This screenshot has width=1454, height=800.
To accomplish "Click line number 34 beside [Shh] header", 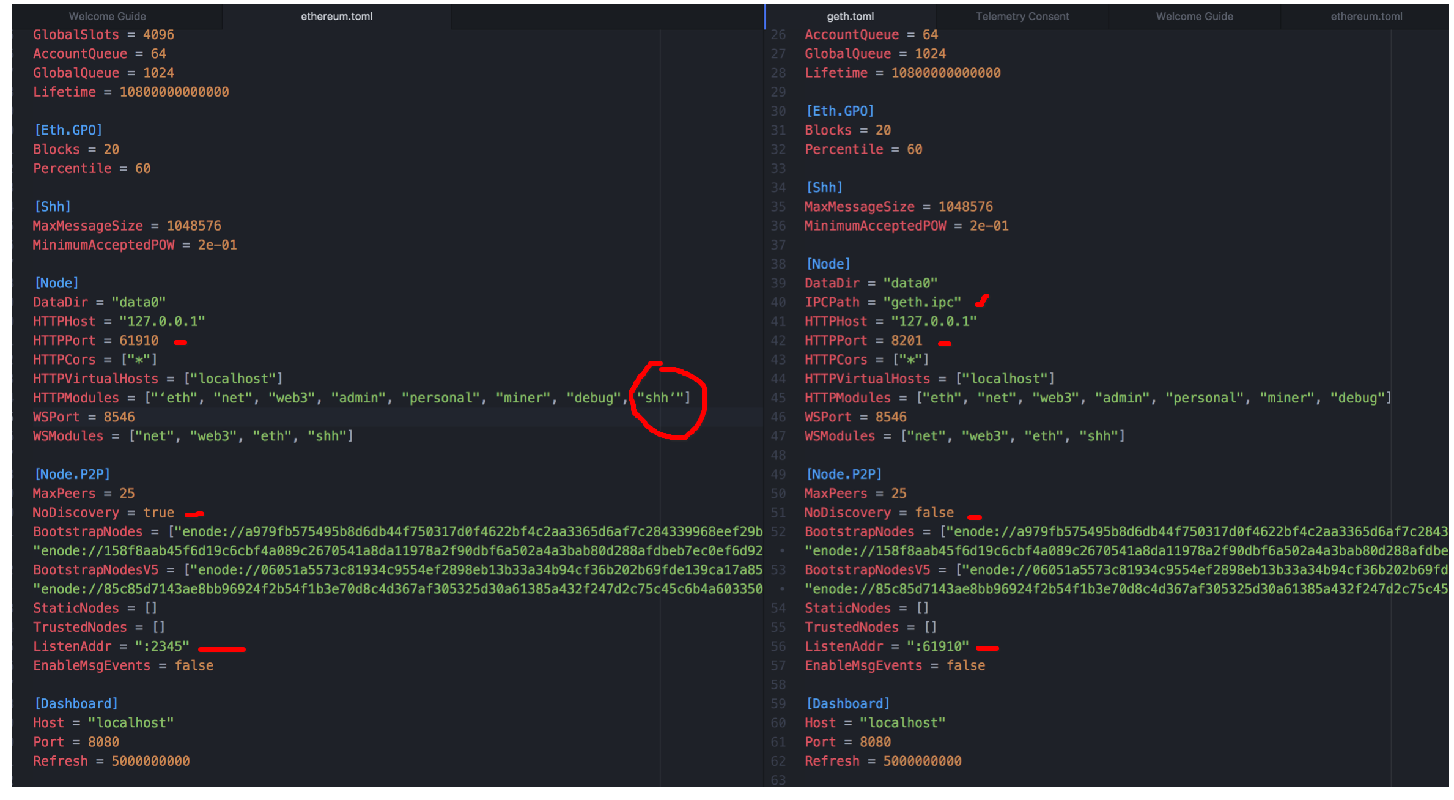I will pos(778,188).
